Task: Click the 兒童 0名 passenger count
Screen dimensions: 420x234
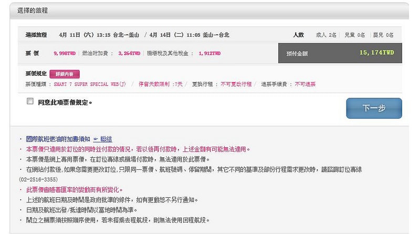Action: point(354,35)
